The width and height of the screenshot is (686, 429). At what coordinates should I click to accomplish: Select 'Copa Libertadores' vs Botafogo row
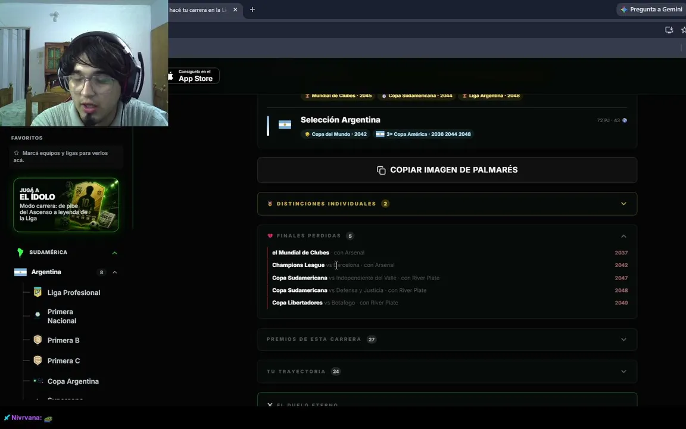coord(447,303)
